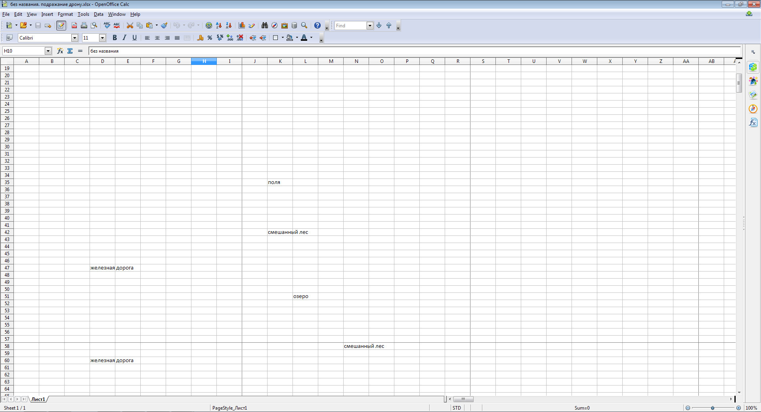Open the Navigator compass icon
This screenshot has width=761, height=412.
pyautogui.click(x=274, y=25)
